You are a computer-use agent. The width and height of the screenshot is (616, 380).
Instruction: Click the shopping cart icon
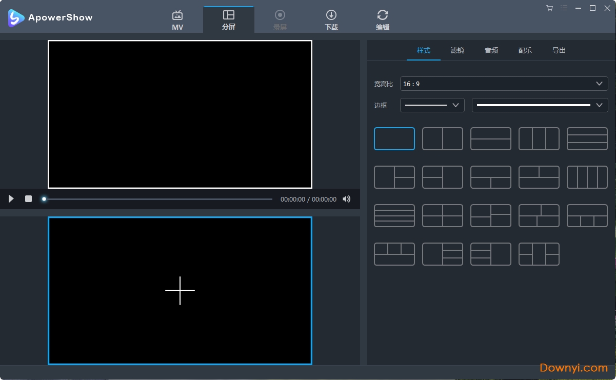click(549, 8)
